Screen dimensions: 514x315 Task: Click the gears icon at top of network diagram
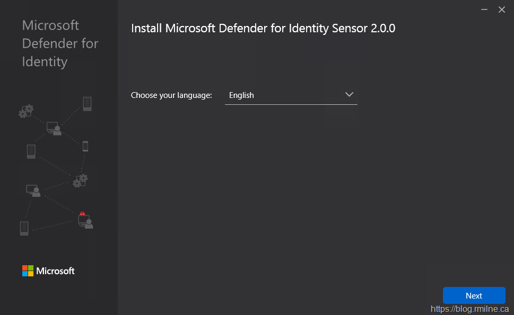pos(26,111)
